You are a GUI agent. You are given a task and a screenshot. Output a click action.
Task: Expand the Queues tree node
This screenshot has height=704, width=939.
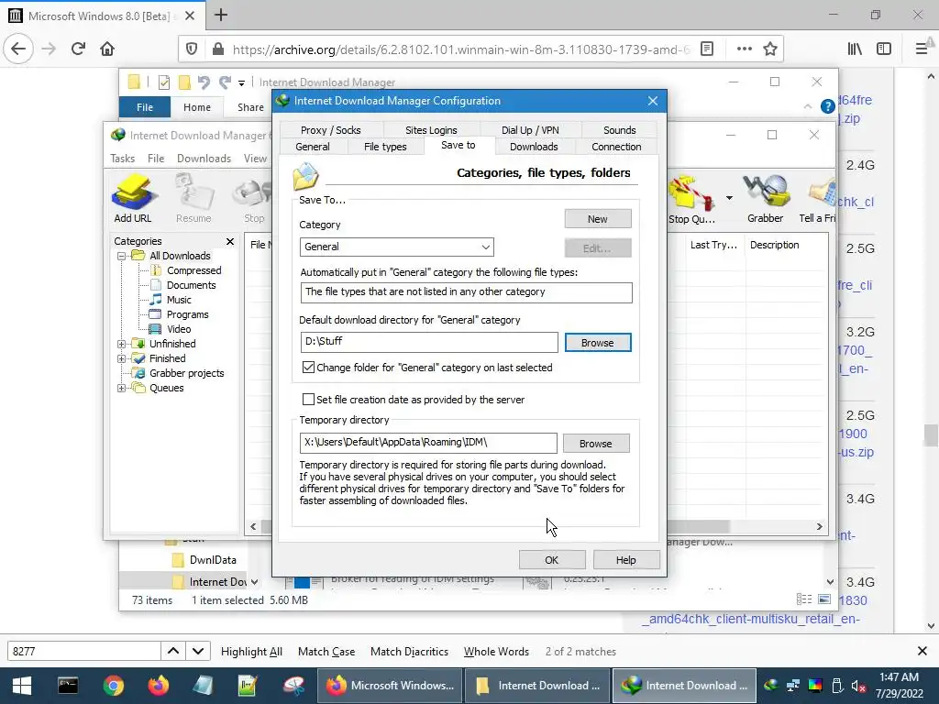coord(122,388)
